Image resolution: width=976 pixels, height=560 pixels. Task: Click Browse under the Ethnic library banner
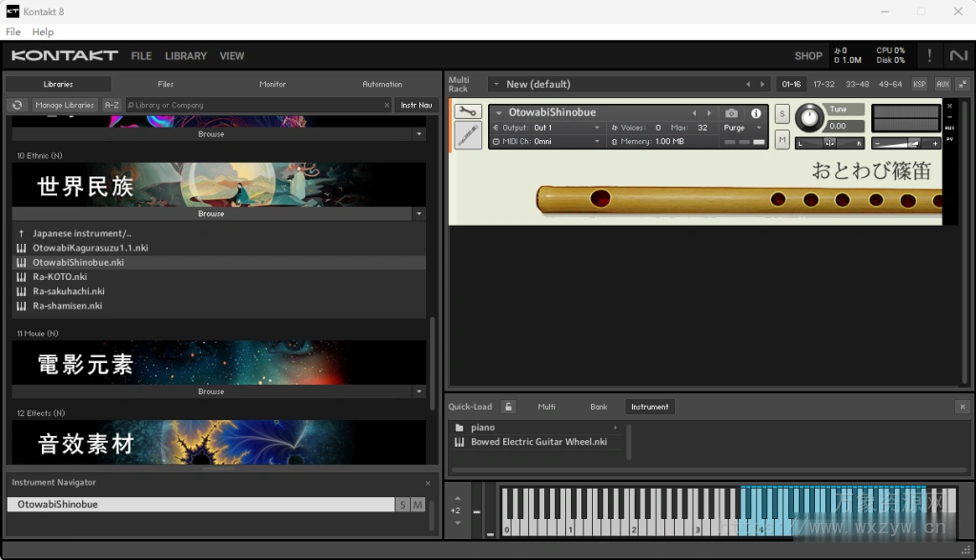tap(212, 214)
